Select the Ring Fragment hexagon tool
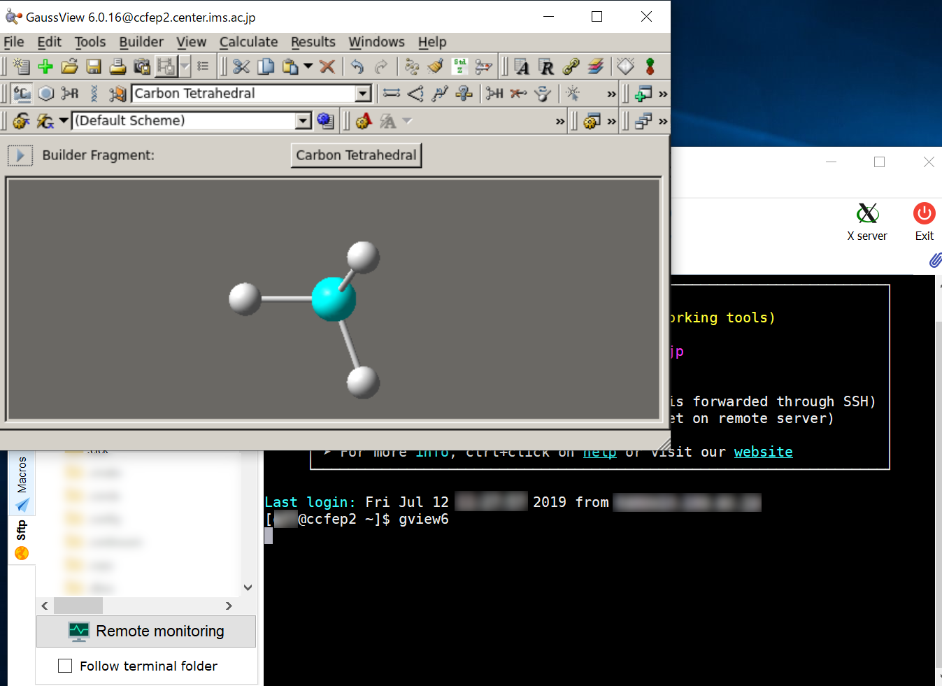The height and width of the screenshot is (686, 942). [46, 94]
